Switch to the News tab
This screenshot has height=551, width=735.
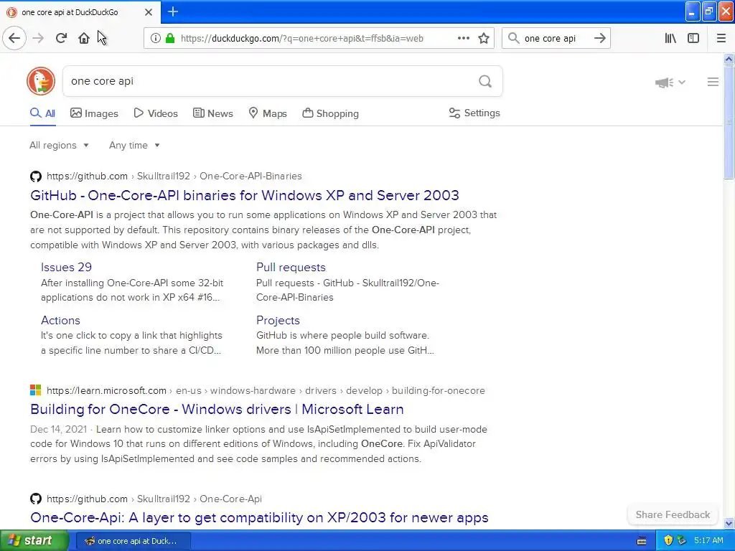[212, 113]
